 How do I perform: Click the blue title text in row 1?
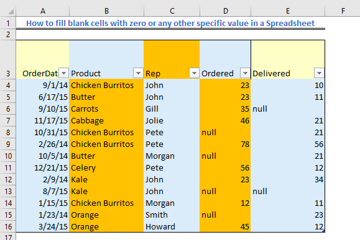click(x=170, y=23)
